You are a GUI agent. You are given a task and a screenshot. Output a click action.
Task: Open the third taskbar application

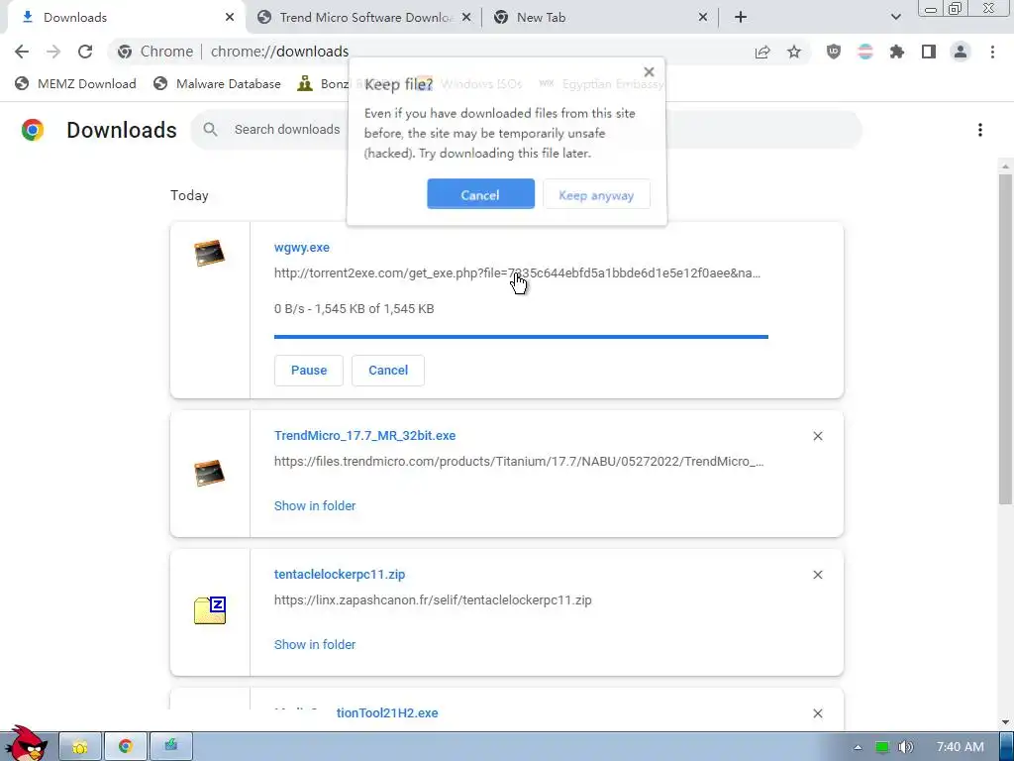(x=170, y=747)
